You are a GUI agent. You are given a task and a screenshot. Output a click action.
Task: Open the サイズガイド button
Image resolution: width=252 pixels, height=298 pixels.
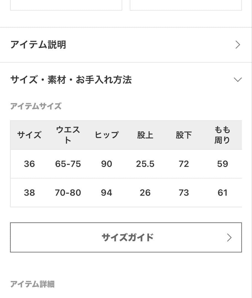click(x=127, y=237)
